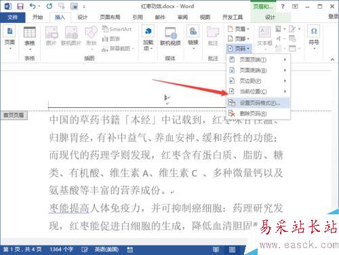This screenshot has height=255, width=339.
Task: Toggle the 页码 page number dropdown
Action: point(238,48)
